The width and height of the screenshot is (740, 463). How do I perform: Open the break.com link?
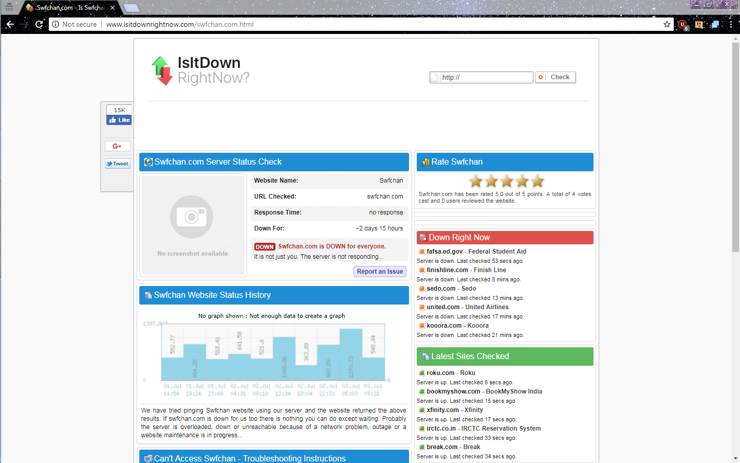tap(442, 447)
